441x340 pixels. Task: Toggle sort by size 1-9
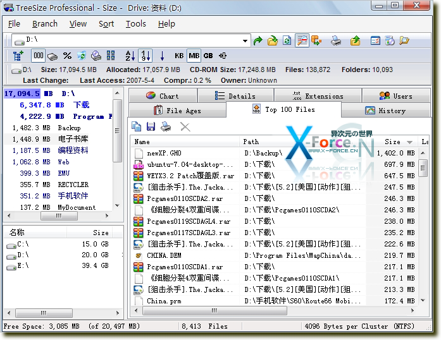pos(146,56)
